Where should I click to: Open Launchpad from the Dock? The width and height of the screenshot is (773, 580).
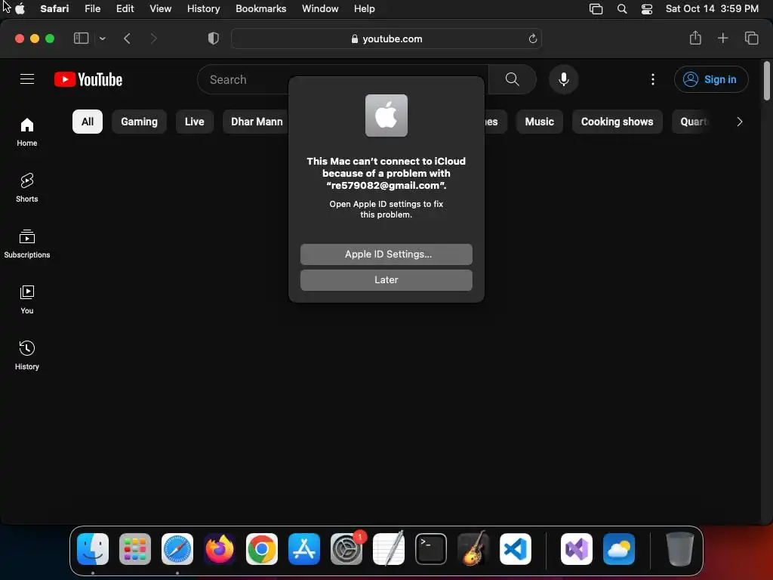135,549
